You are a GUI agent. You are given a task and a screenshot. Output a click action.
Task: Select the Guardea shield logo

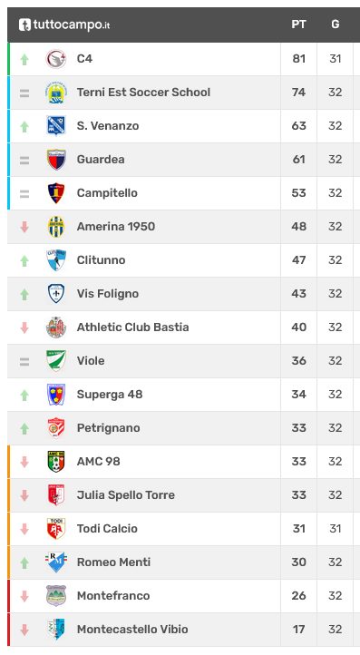(56, 160)
